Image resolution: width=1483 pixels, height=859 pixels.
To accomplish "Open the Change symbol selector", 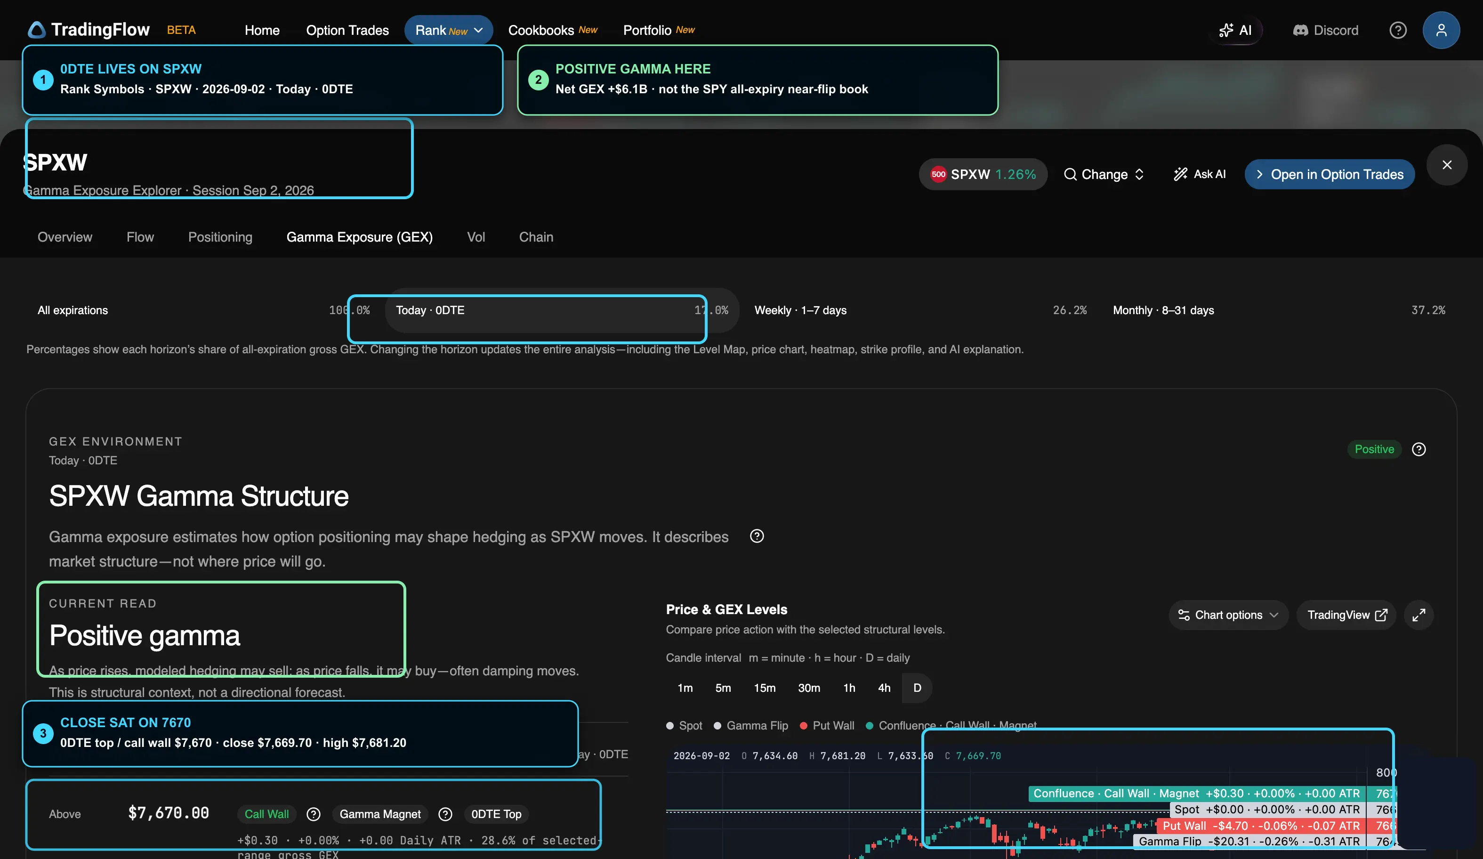I will [1104, 174].
